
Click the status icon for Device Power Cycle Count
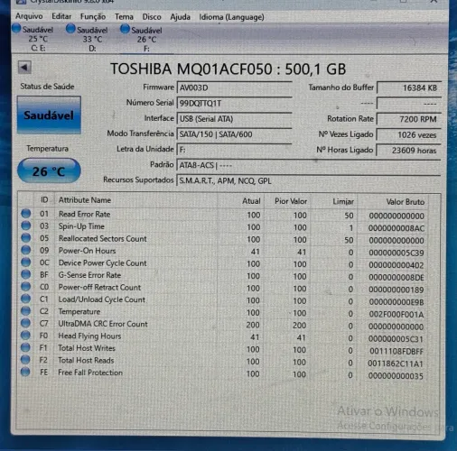pos(26,262)
